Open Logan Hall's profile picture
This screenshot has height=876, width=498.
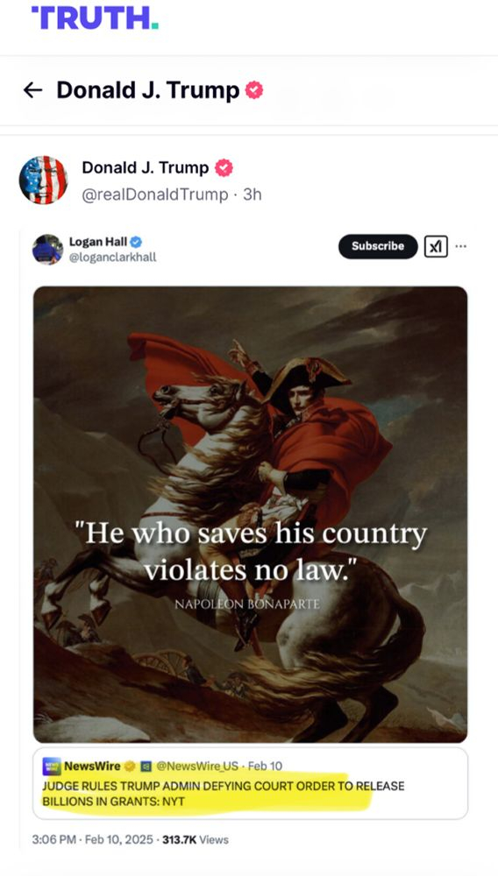click(47, 249)
